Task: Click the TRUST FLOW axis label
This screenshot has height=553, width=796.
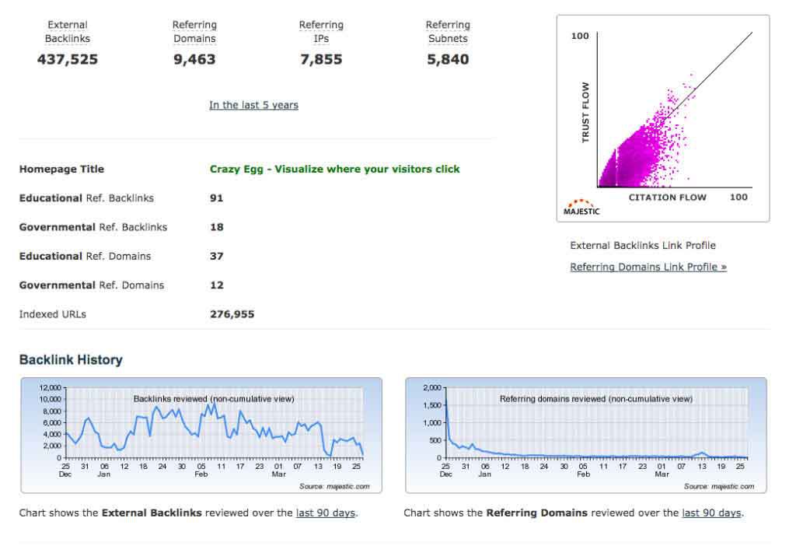Action: (585, 112)
